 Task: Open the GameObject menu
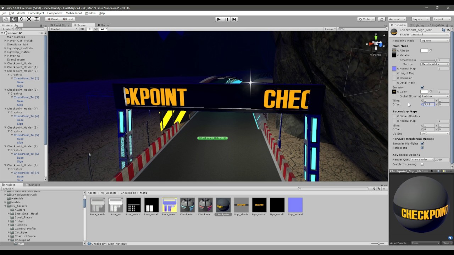[x=36, y=13]
